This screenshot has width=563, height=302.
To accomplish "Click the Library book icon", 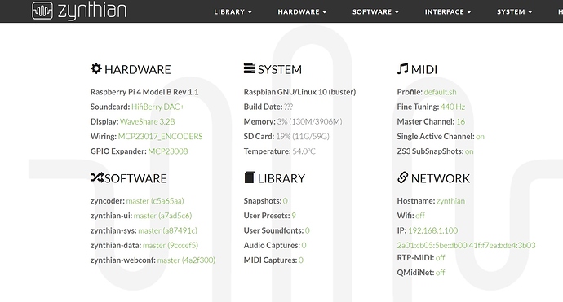I will 250,177.
